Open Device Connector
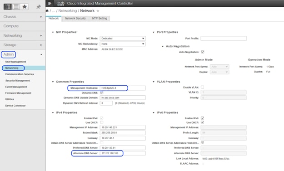This screenshot has height=171, width=284. coord(15,106)
